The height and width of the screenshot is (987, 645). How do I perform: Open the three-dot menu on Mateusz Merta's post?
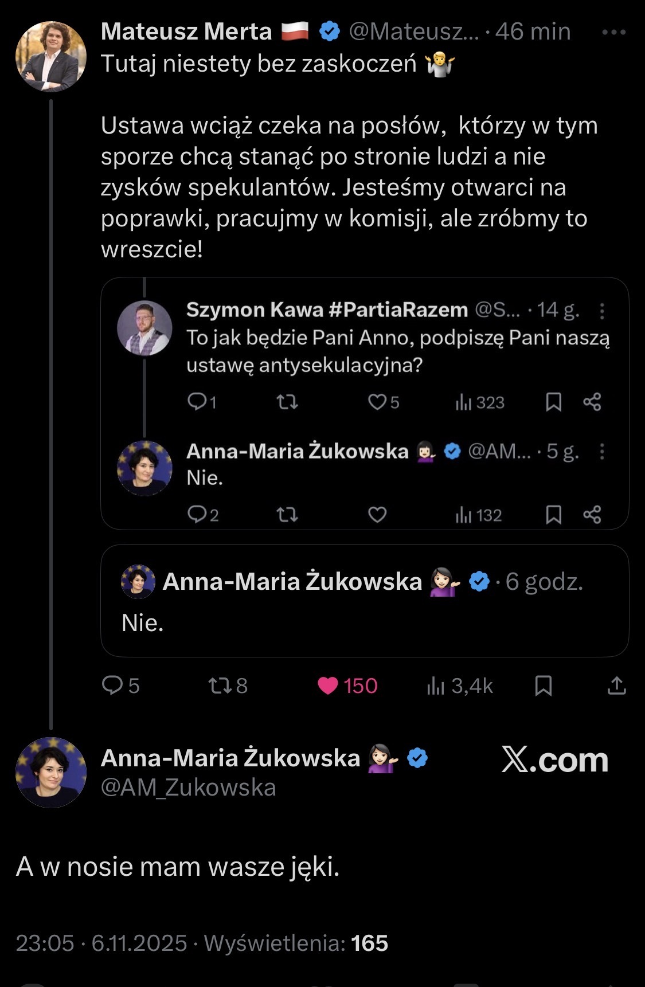point(613,32)
